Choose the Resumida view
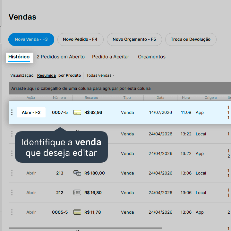Screen dimensions: 231x231 click(x=47, y=75)
